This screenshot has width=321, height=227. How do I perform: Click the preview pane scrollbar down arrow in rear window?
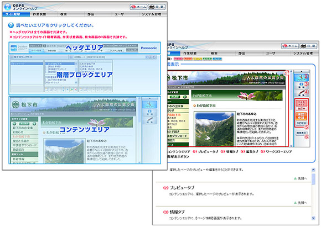291,146
